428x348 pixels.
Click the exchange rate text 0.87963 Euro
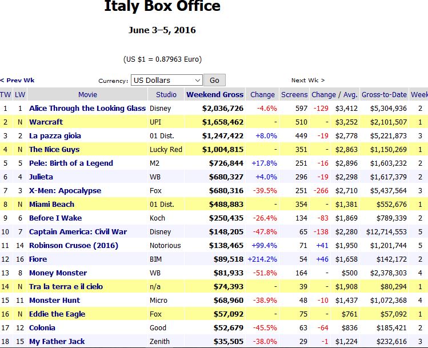point(178,59)
